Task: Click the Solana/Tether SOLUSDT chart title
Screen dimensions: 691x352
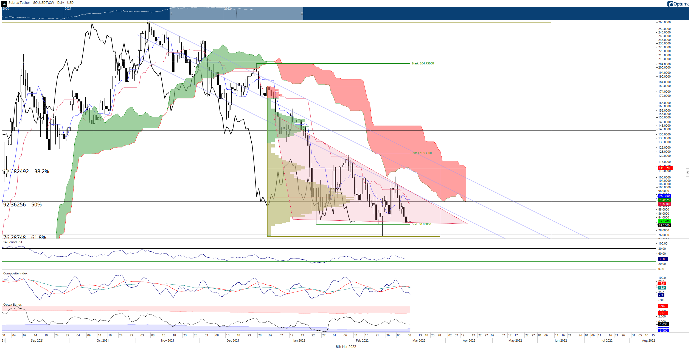Action: 41,3
